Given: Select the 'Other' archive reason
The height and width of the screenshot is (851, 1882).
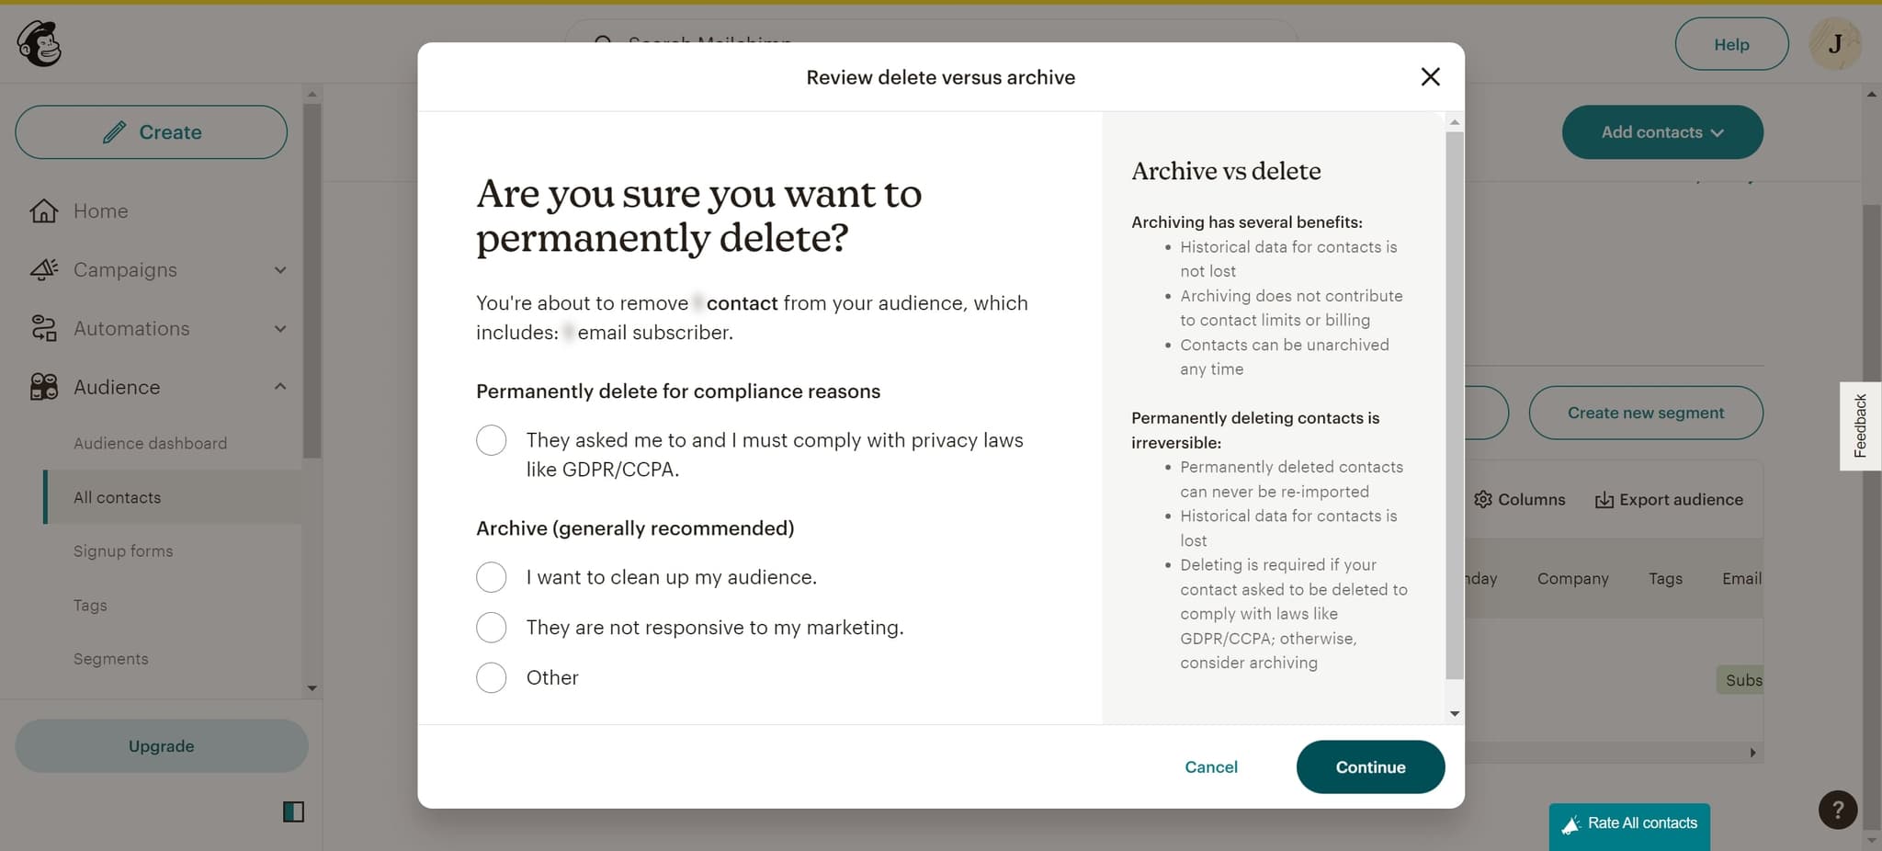Looking at the screenshot, I should click(x=492, y=677).
